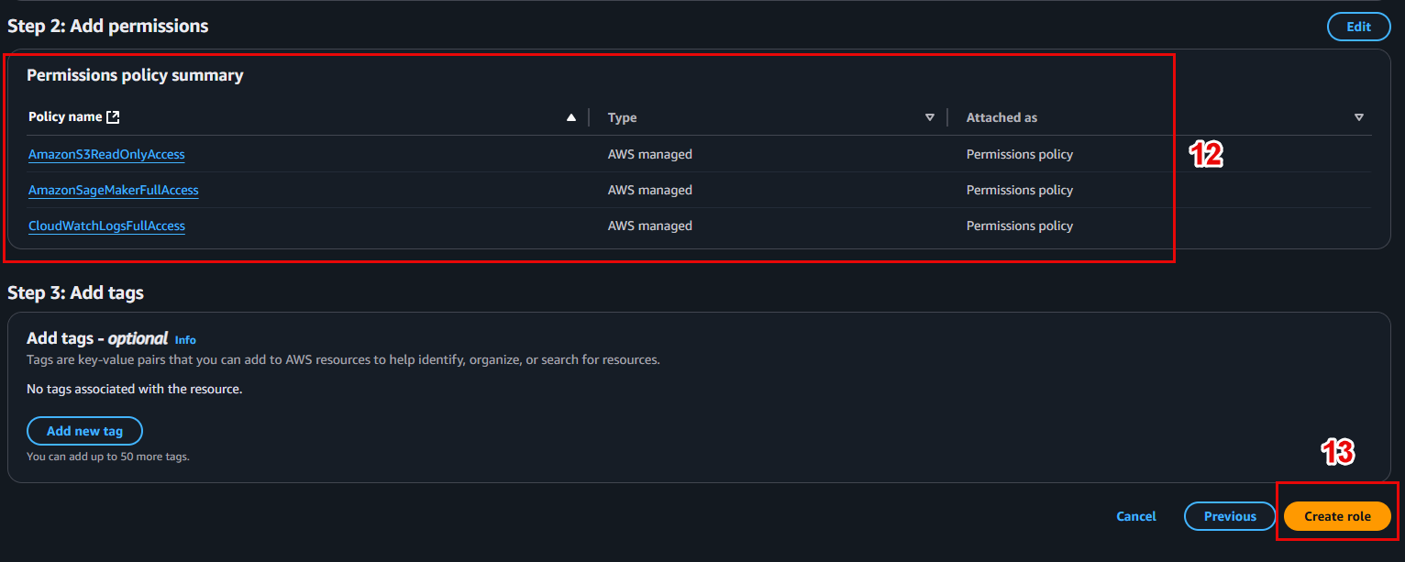Cancel the role creation
The height and width of the screenshot is (562, 1405).
[1136, 516]
